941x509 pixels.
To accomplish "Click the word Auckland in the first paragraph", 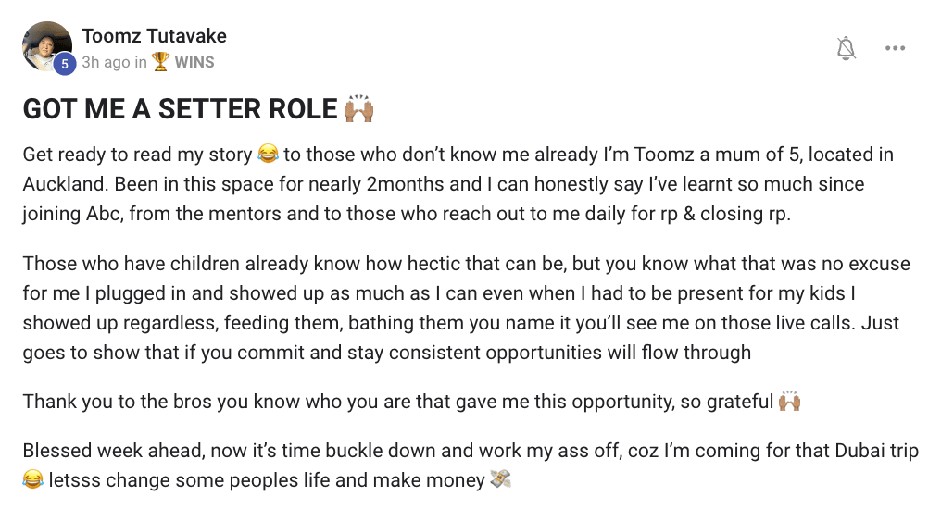I will click(66, 184).
